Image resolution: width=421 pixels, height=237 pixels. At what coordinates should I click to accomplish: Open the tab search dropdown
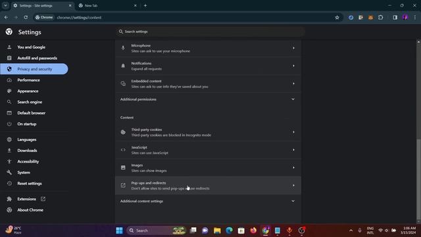click(x=5, y=5)
